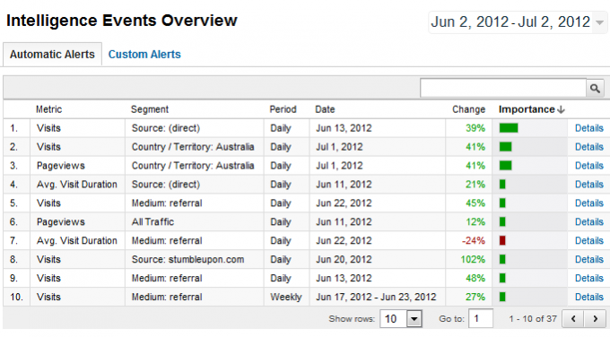Sort by the Change column header

tap(468, 109)
